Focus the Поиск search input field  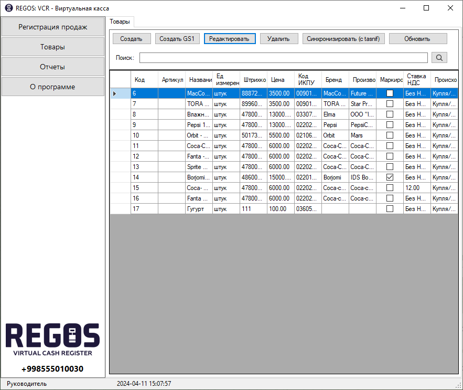coord(283,58)
